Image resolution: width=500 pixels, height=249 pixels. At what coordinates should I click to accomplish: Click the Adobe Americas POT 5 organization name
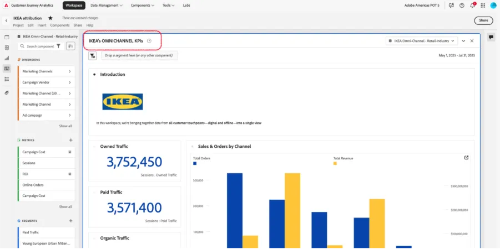pyautogui.click(x=422, y=6)
